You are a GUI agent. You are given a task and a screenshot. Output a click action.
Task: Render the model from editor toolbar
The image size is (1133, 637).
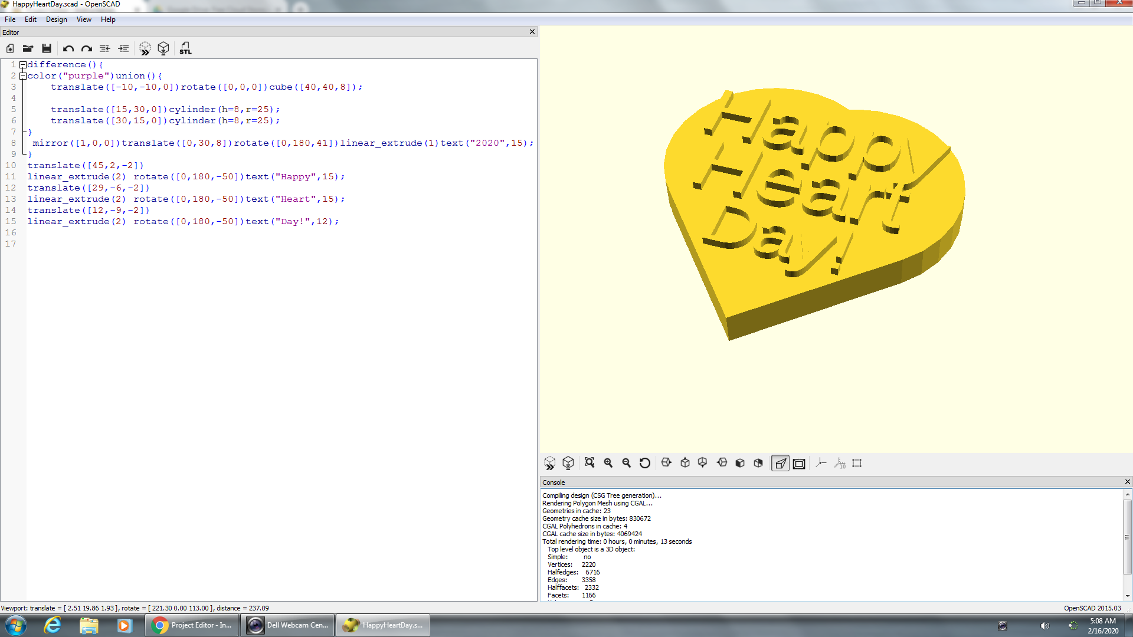click(x=163, y=48)
